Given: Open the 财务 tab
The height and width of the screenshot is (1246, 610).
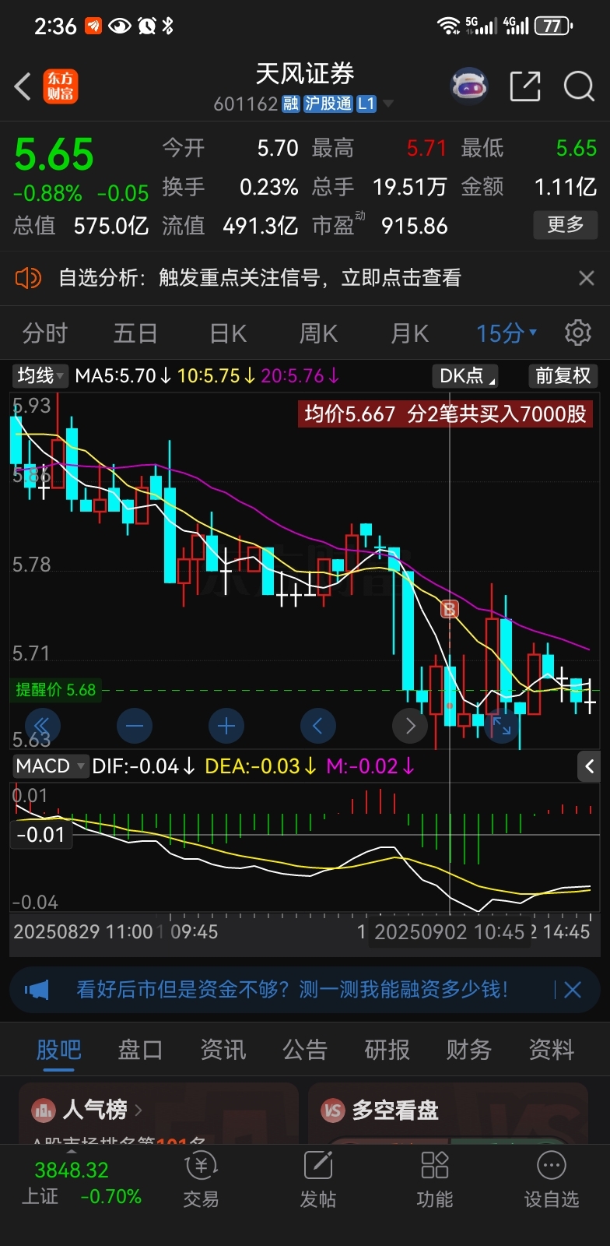Looking at the screenshot, I should point(469,1050).
